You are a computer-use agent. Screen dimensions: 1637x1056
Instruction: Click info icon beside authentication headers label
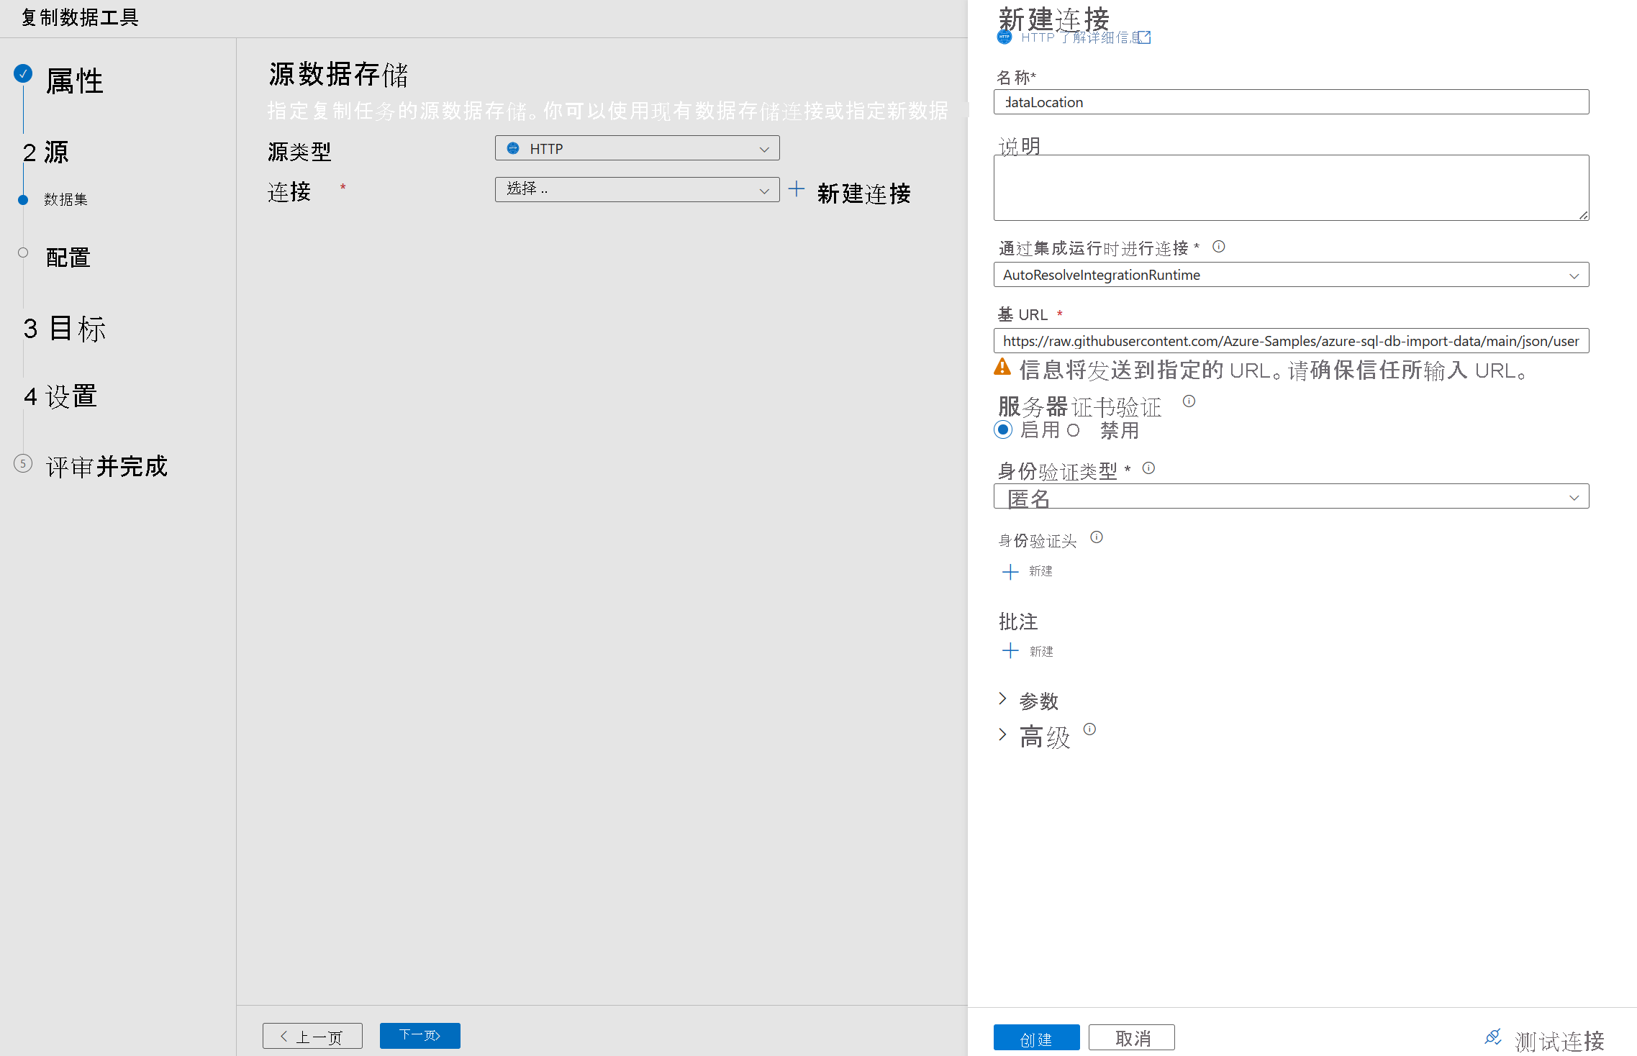click(x=1096, y=537)
